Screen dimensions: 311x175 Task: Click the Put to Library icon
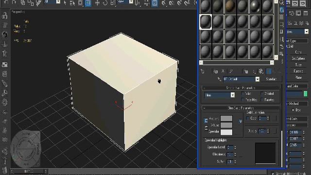(x=246, y=71)
